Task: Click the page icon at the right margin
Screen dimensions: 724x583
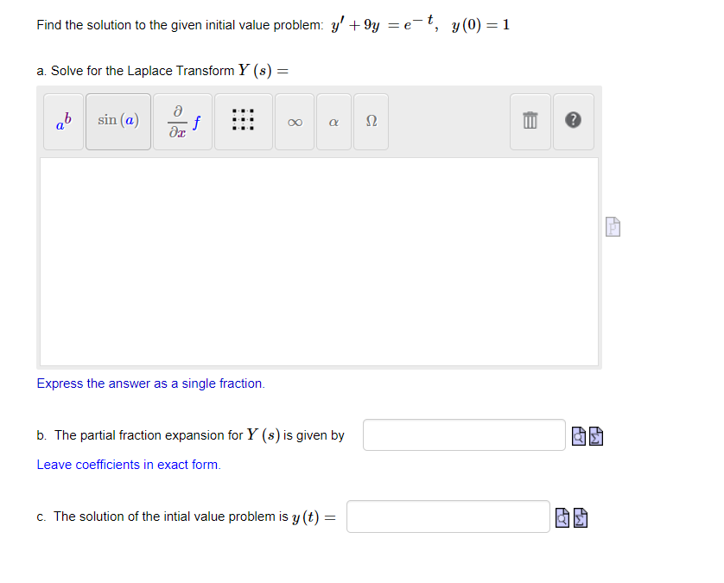Action: pos(613,226)
